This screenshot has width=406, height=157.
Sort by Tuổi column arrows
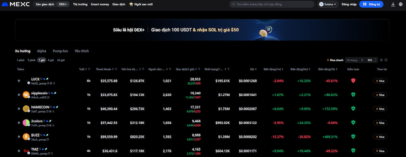coord(86,69)
